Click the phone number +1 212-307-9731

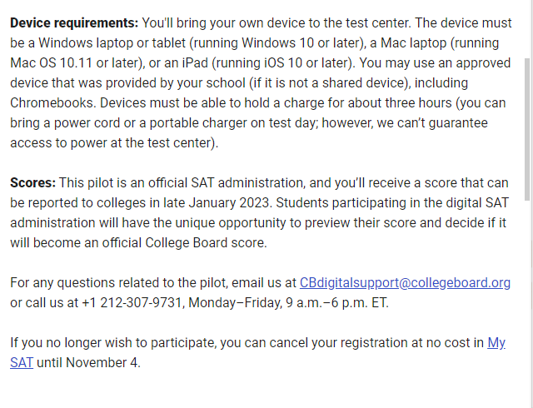tap(132, 302)
